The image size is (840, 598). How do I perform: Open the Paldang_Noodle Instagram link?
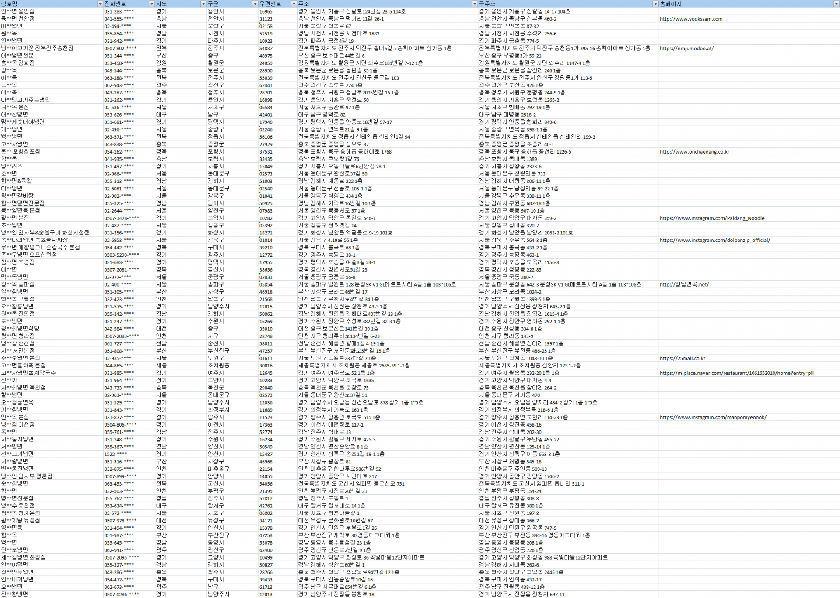[712, 218]
